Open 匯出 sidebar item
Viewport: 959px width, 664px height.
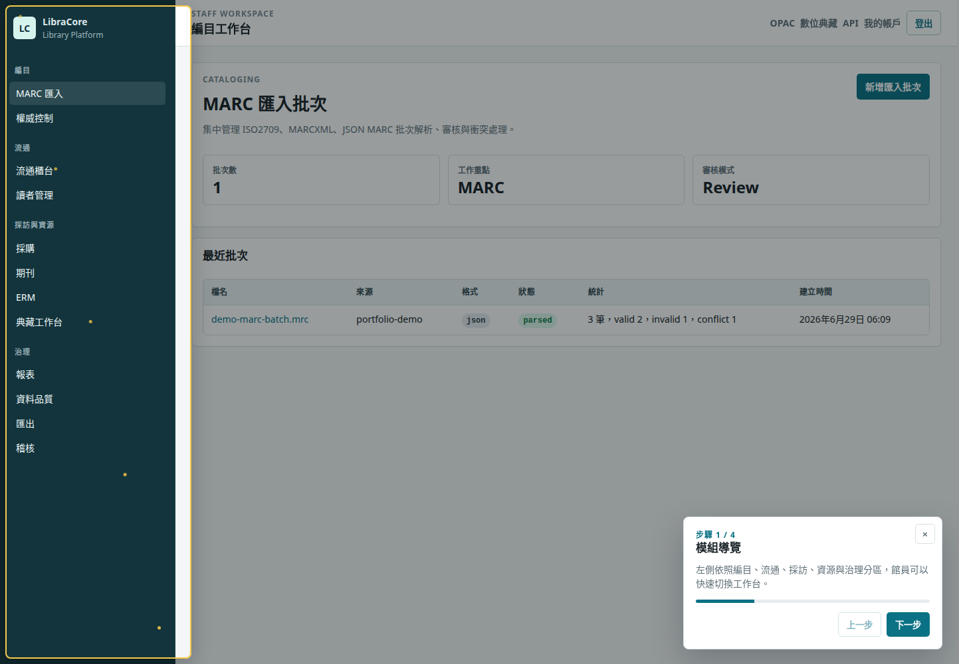tap(87, 424)
